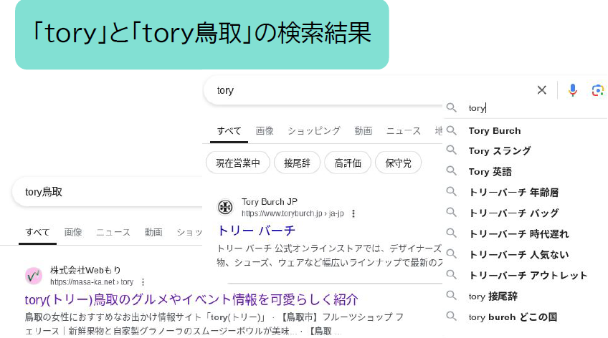
Task: Click magnifier icon beside Tory スラング
Action: (451, 150)
